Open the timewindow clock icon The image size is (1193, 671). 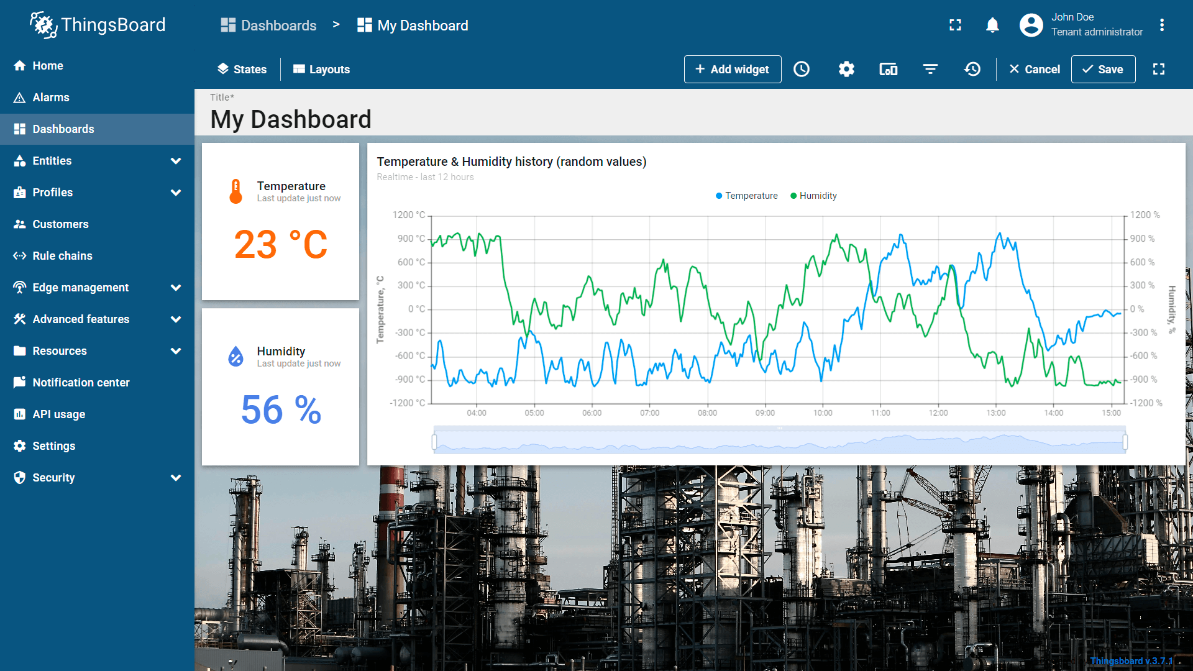click(x=802, y=69)
